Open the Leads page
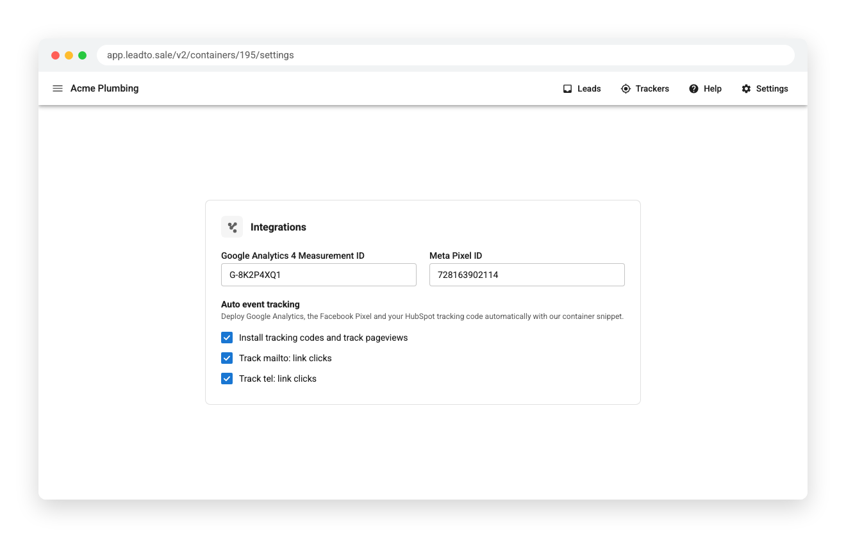 click(582, 89)
